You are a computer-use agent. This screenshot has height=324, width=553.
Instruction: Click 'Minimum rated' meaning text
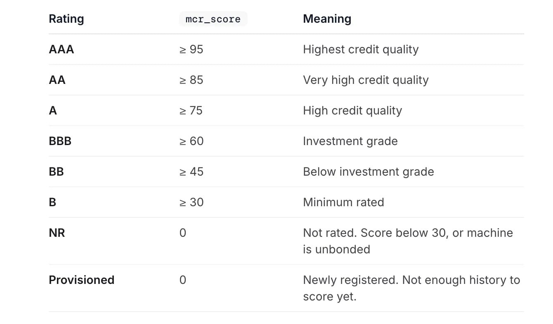pos(343,202)
